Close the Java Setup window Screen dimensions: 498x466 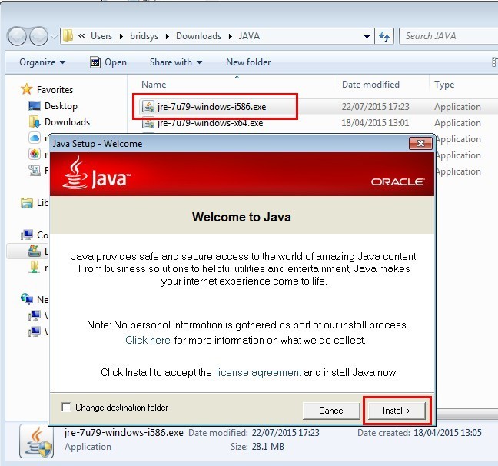tap(420, 143)
